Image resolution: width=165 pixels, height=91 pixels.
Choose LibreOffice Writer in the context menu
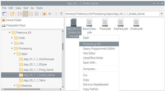pyautogui.click(x=99, y=58)
